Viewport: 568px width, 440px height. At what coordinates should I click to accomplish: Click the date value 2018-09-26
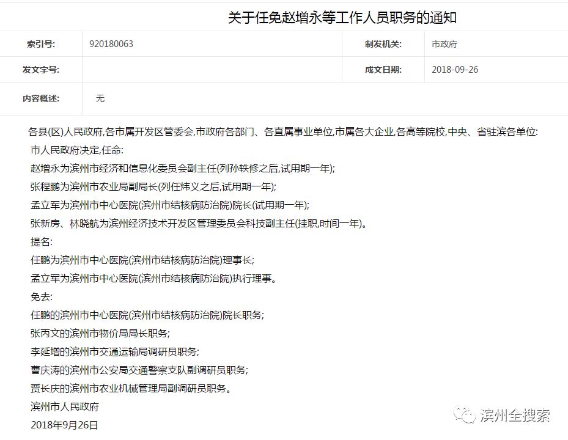pos(455,70)
